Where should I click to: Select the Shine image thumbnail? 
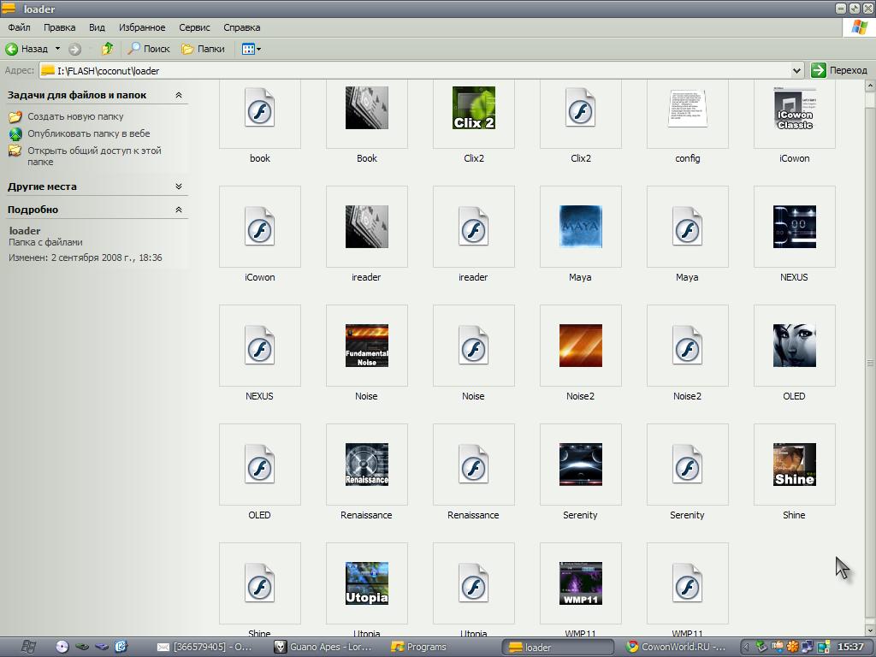tap(795, 465)
